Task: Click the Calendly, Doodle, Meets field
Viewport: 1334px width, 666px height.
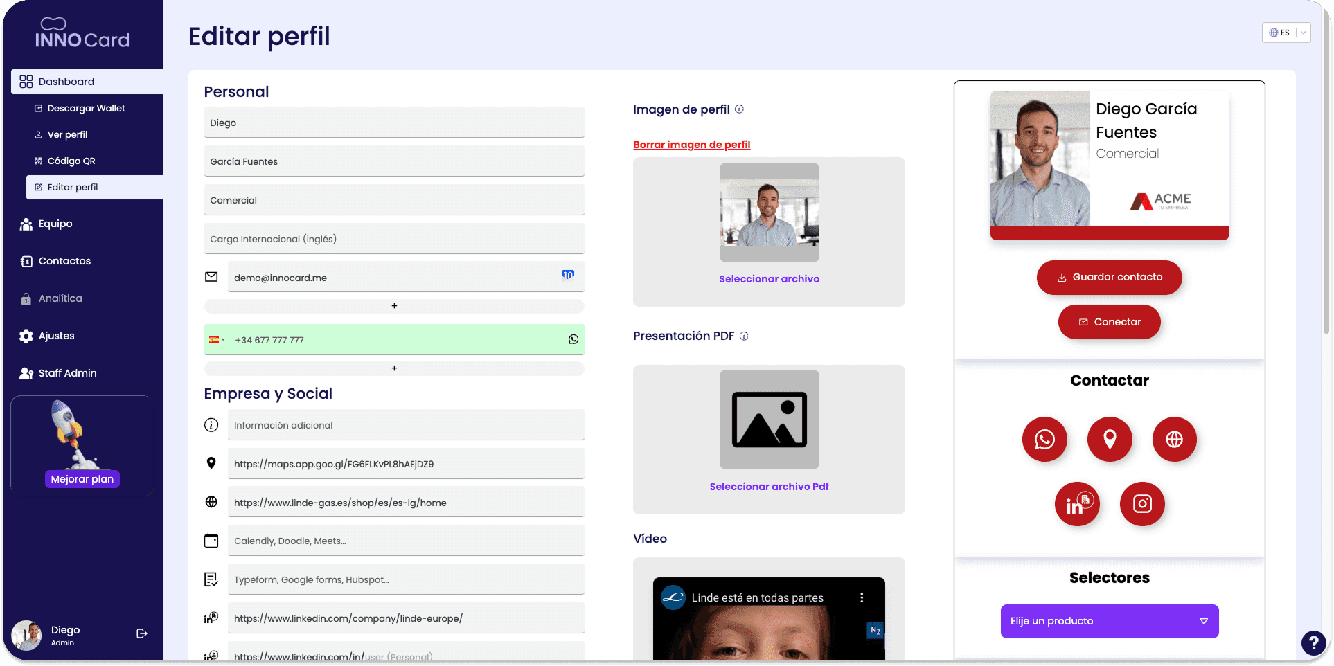Action: (x=406, y=541)
